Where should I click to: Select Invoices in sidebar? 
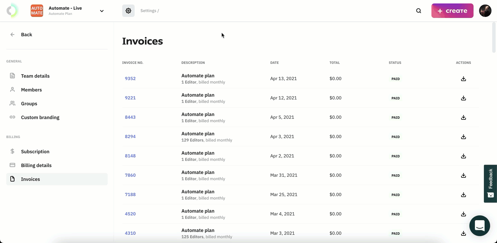tap(57, 179)
